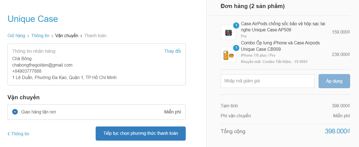
Task: Click Case AirPods chống sốc product name
Action: pyautogui.click(x=283, y=27)
